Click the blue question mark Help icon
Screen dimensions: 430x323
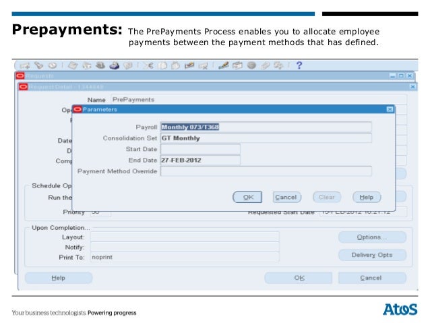299,65
